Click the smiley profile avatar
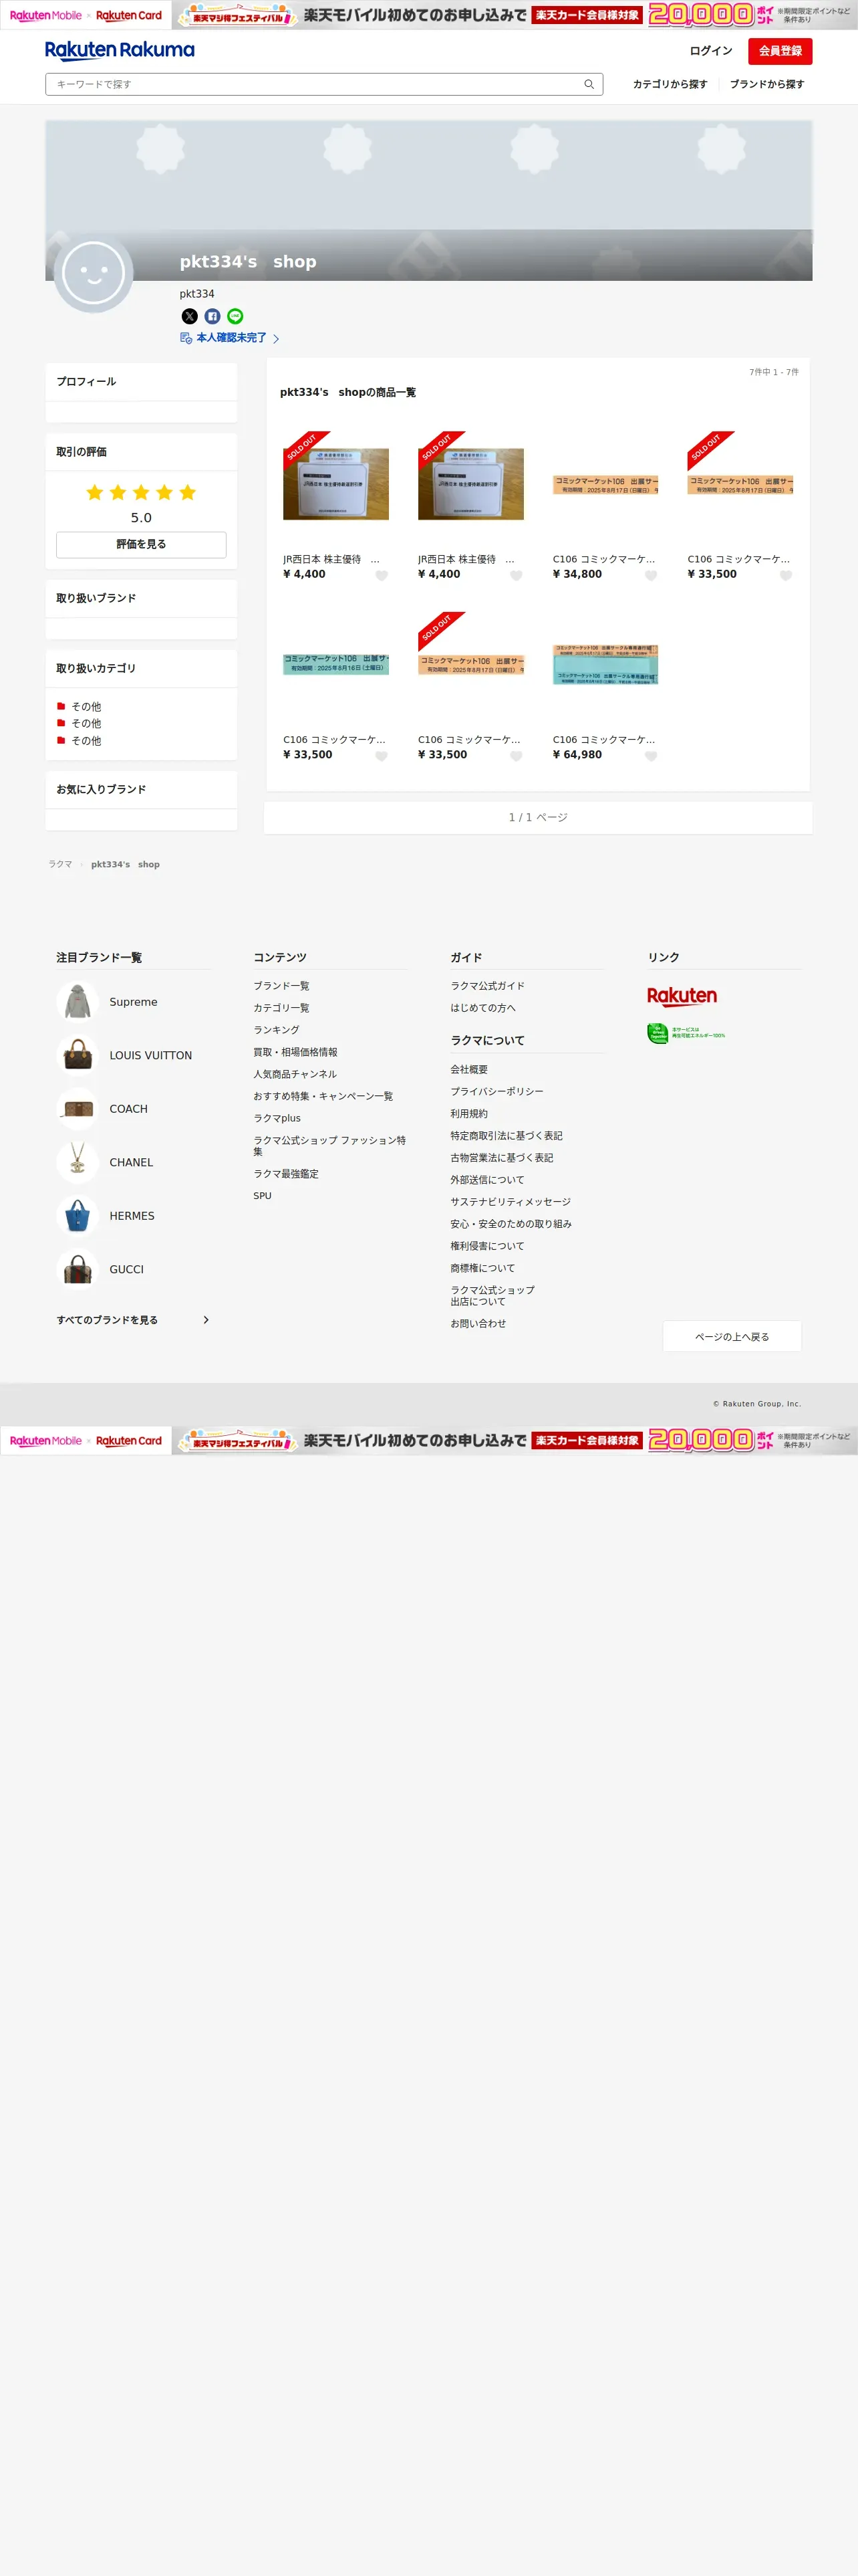The height and width of the screenshot is (2576, 858). (93, 273)
